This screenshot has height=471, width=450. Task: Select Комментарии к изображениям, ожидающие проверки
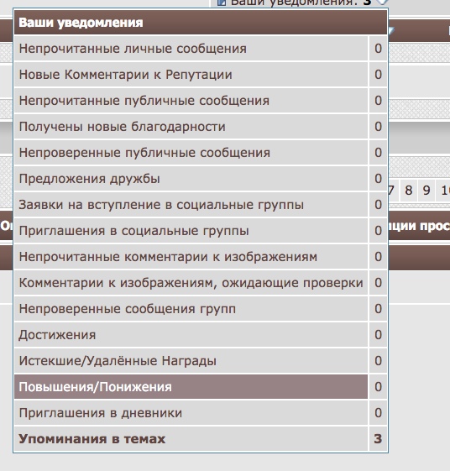tap(191, 283)
